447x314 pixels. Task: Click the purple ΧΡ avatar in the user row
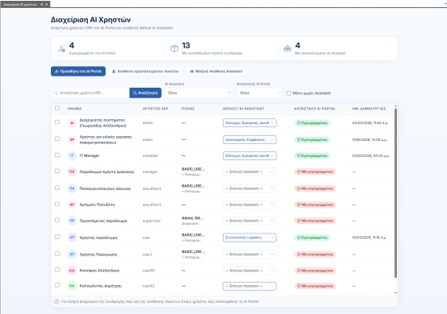click(72, 238)
